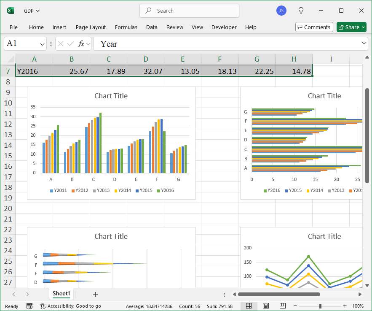372x311 pixels.
Task: Expand the Share options dropdown
Action: [x=362, y=27]
